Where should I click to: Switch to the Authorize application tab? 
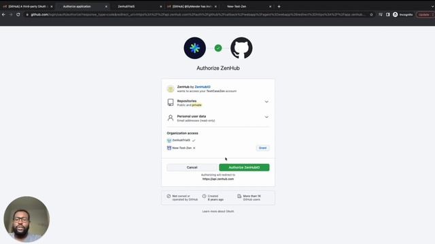[82, 6]
